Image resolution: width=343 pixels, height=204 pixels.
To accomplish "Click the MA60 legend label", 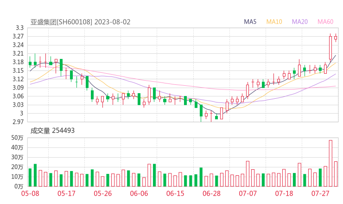I will pyautogui.click(x=325, y=22).
